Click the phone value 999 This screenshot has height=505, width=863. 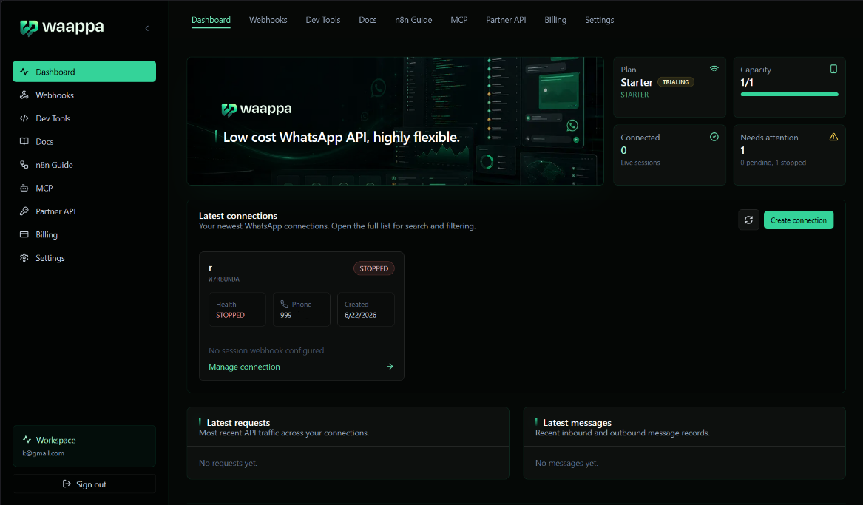pos(285,315)
